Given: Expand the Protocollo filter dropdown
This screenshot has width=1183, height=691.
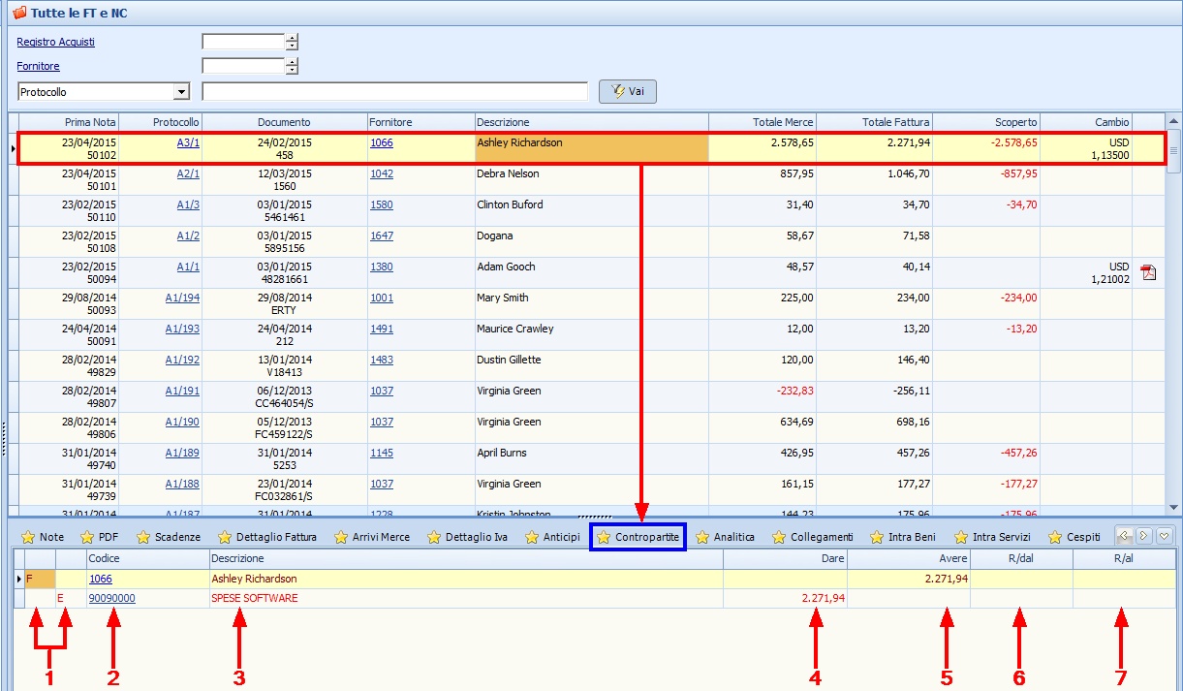Looking at the screenshot, I should point(181,92).
